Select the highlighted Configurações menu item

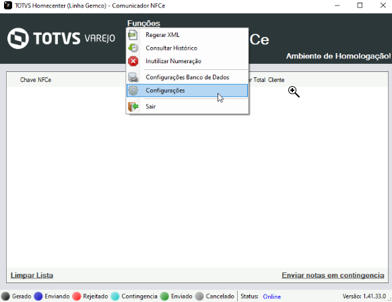(x=187, y=90)
